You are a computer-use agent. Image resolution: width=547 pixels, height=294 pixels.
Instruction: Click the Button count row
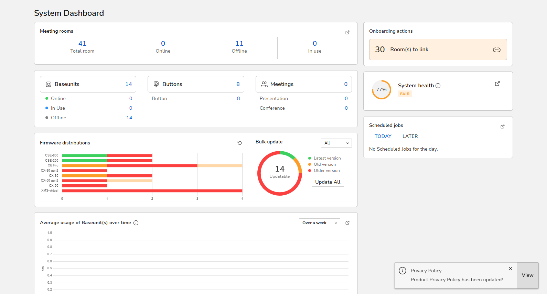point(196,98)
